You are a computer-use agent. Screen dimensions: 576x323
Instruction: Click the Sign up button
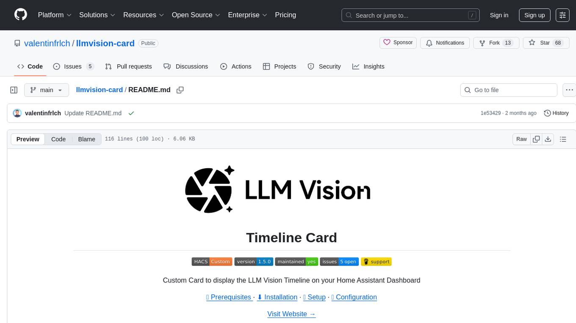click(534, 15)
